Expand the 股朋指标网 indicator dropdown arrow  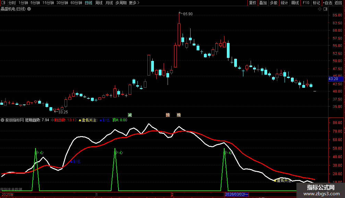pyautogui.click(x=3, y=120)
